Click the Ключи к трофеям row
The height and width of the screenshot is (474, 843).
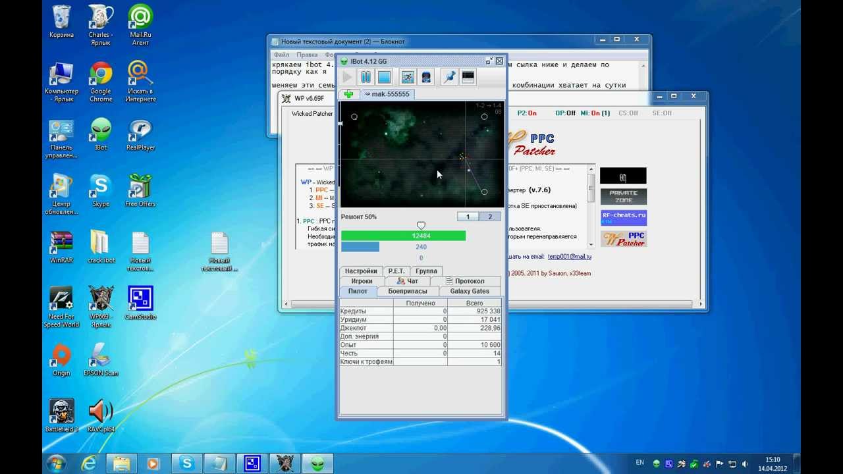(x=420, y=362)
